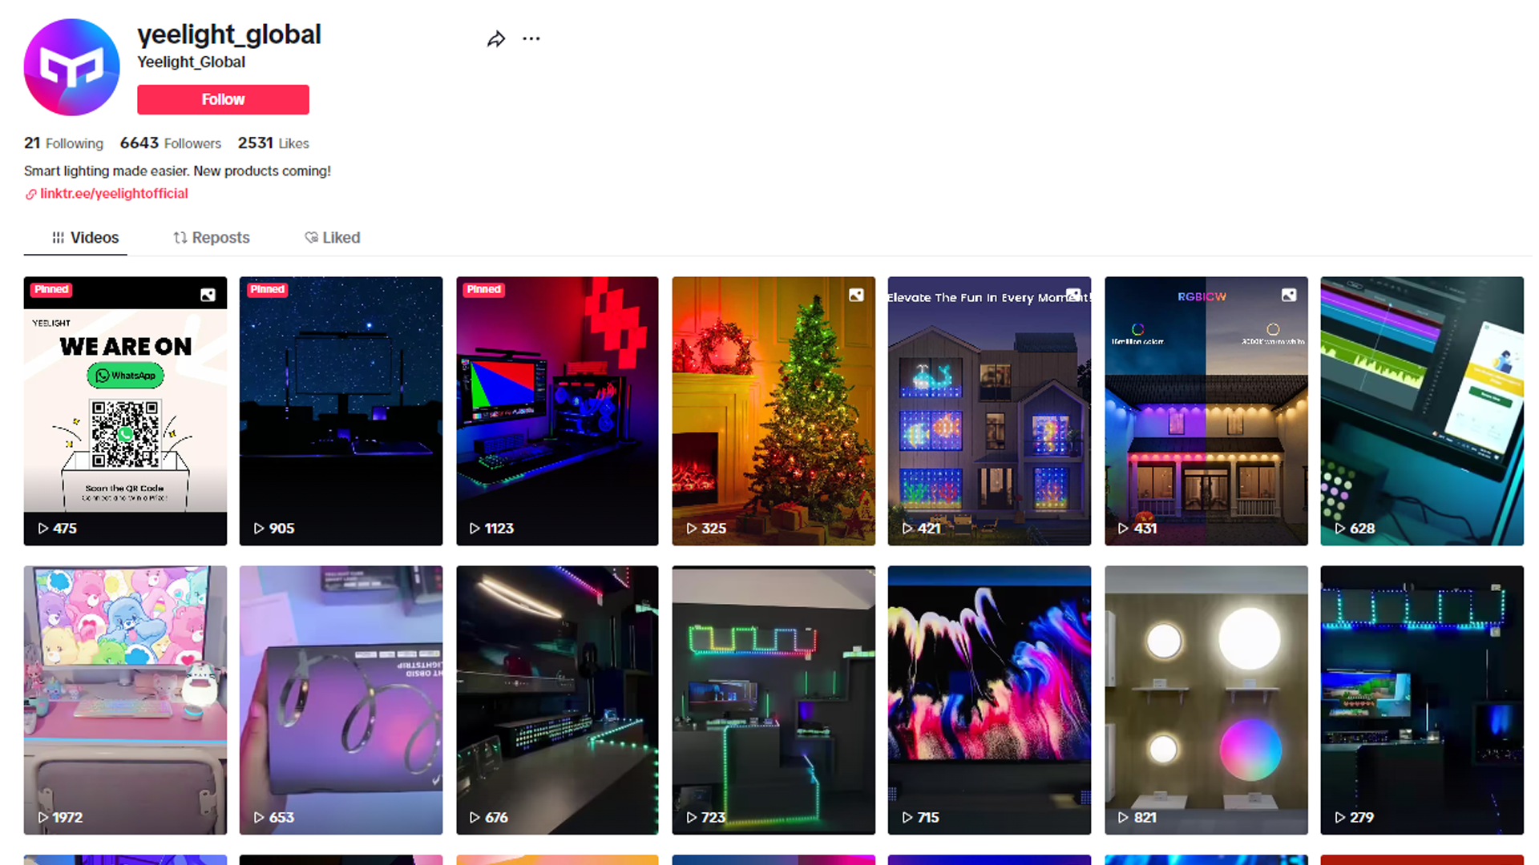Open the RGBICW house lights post
Image resolution: width=1539 pixels, height=865 pixels.
point(1206,411)
